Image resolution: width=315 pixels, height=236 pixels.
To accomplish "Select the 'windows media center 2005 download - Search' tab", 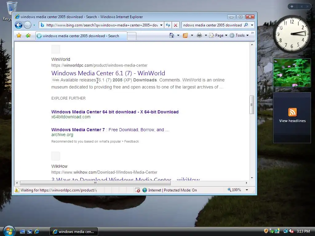I will [x=81, y=36].
